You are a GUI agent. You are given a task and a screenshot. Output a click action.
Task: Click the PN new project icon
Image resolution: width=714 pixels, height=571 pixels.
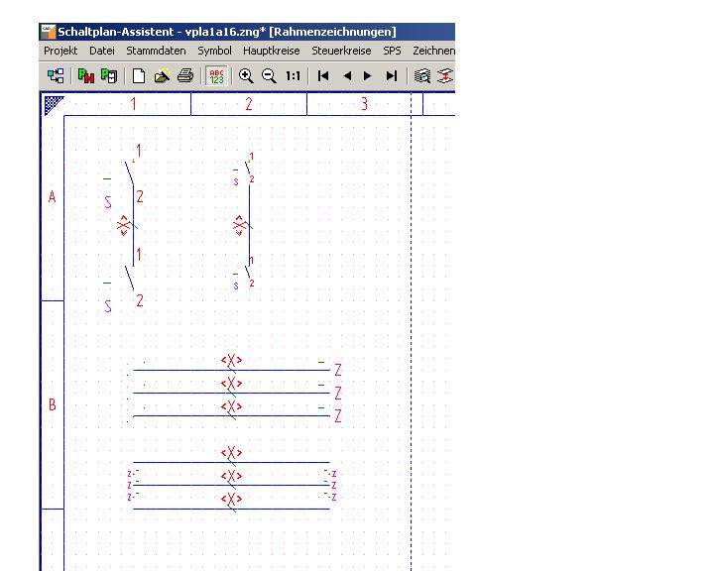[85, 75]
